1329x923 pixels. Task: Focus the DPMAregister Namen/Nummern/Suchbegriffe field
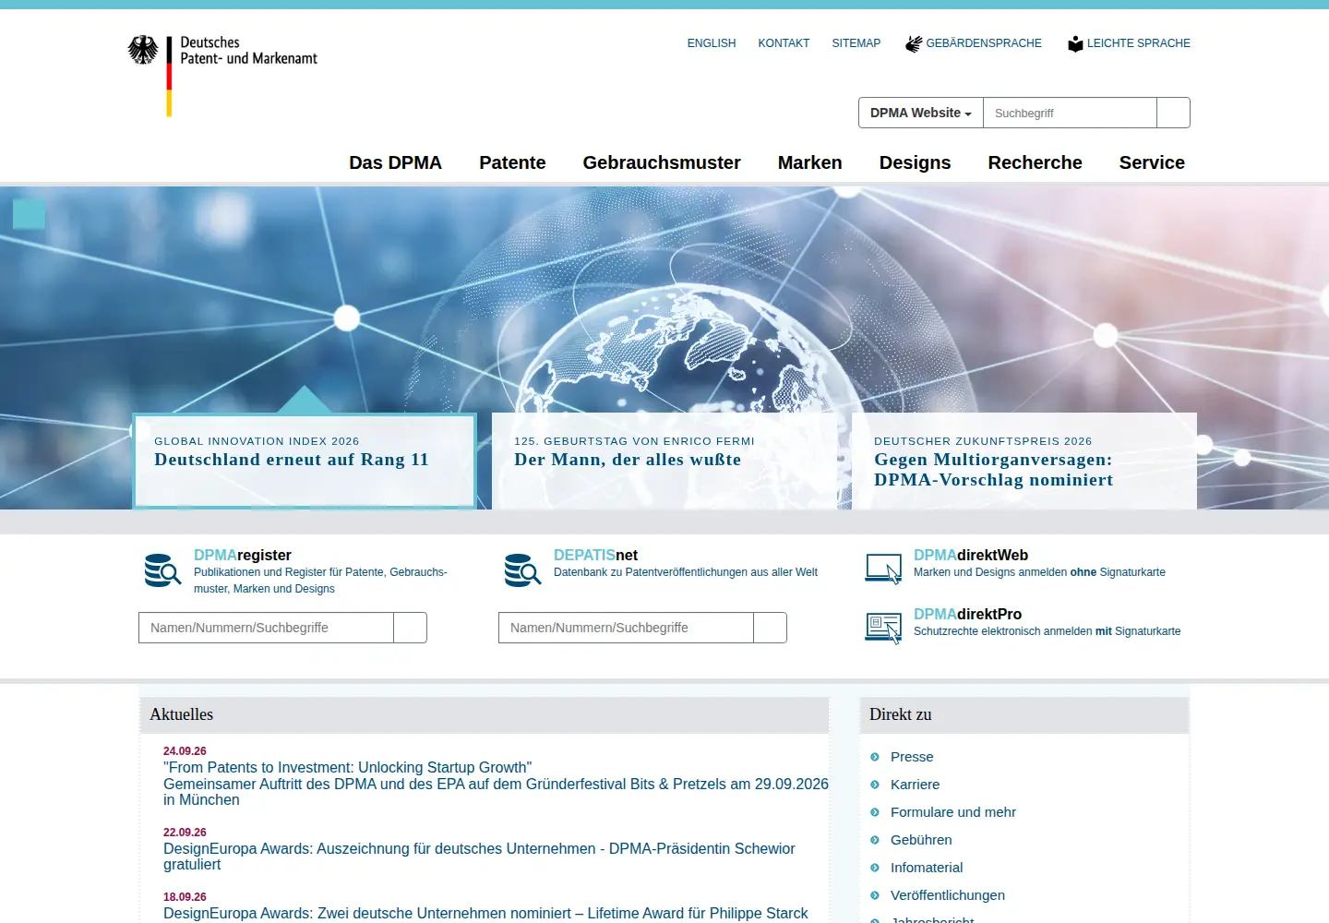click(x=266, y=628)
